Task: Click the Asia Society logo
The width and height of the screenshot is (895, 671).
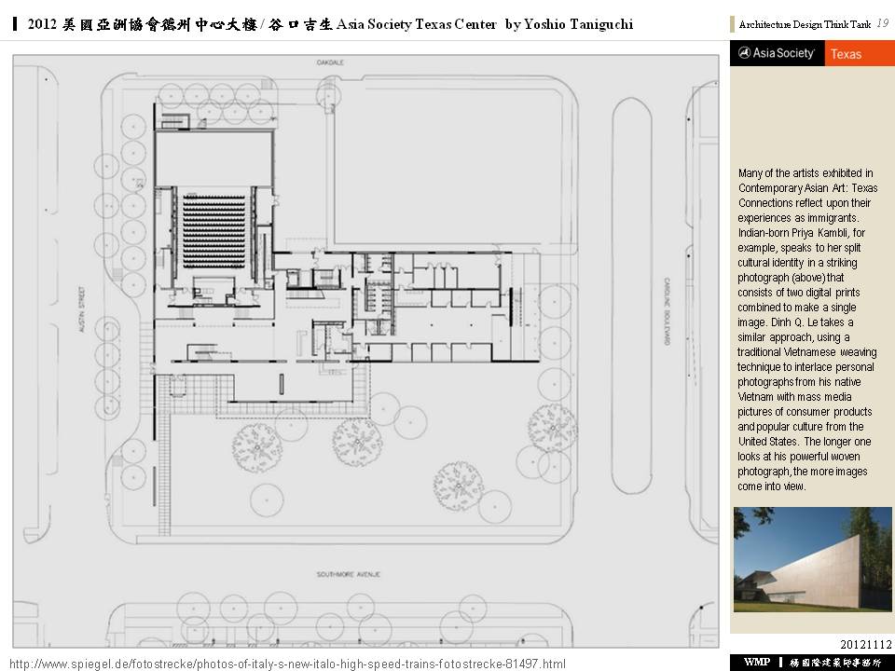Action: (x=777, y=54)
